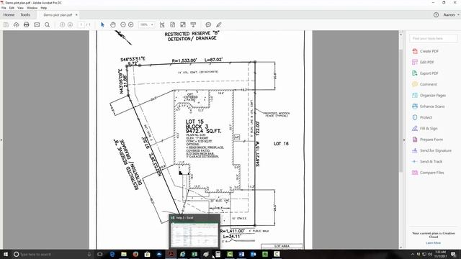
Task: Click the read mode toolbar icon
Action: (193, 25)
